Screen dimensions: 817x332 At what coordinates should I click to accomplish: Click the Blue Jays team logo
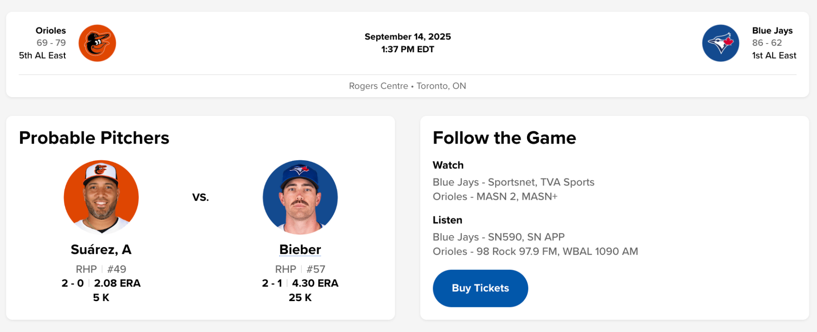pyautogui.click(x=720, y=43)
